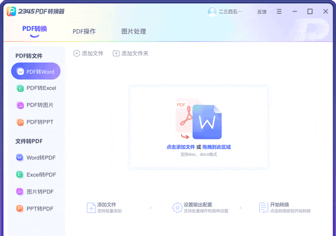Select Excel转PDF in the sidebar
Image resolution: width=336 pixels, height=236 pixels.
tap(36, 175)
